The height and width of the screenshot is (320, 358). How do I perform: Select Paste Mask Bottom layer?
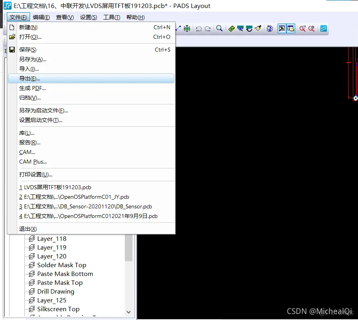[x=65, y=274]
